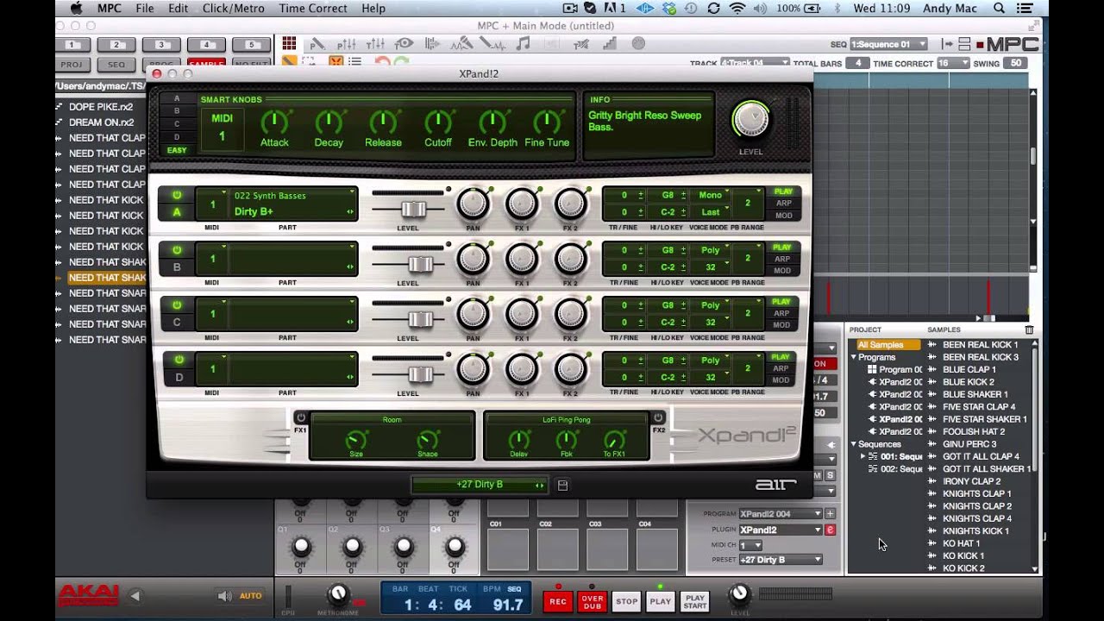Click the red edit icon beside PLUGIN
1104x621 pixels.
click(x=831, y=530)
